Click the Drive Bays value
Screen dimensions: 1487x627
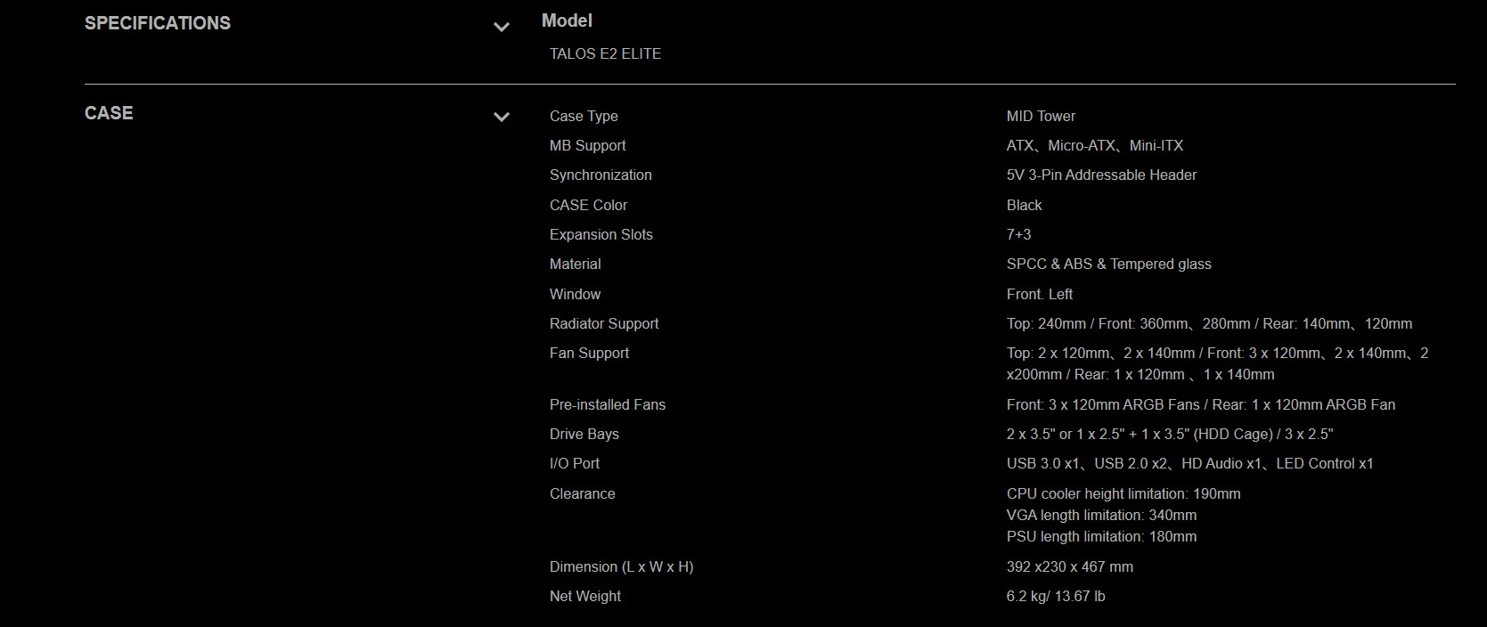[x=1170, y=434]
